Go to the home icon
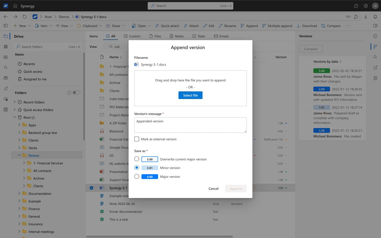This screenshot has width=381, height=238. click(x=15, y=6)
